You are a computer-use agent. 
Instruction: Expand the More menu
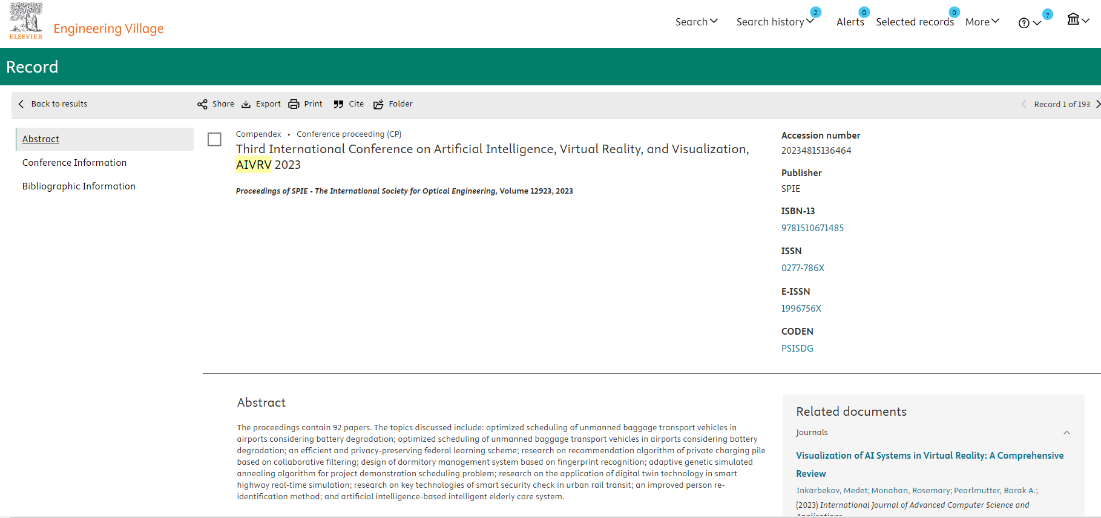(982, 22)
